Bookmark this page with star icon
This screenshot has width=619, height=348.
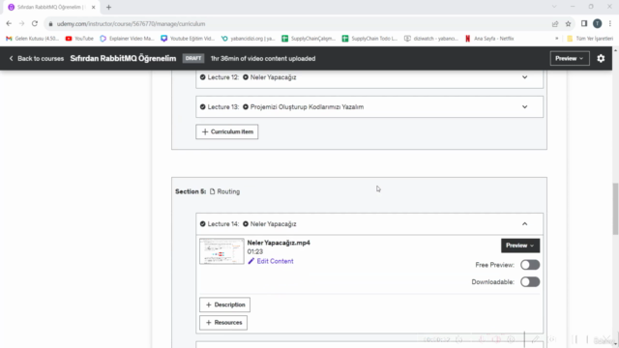click(x=568, y=23)
